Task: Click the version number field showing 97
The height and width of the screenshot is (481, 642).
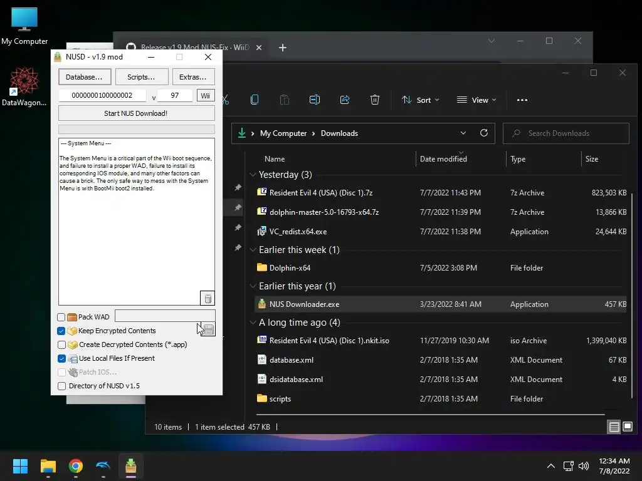Action: [x=175, y=95]
